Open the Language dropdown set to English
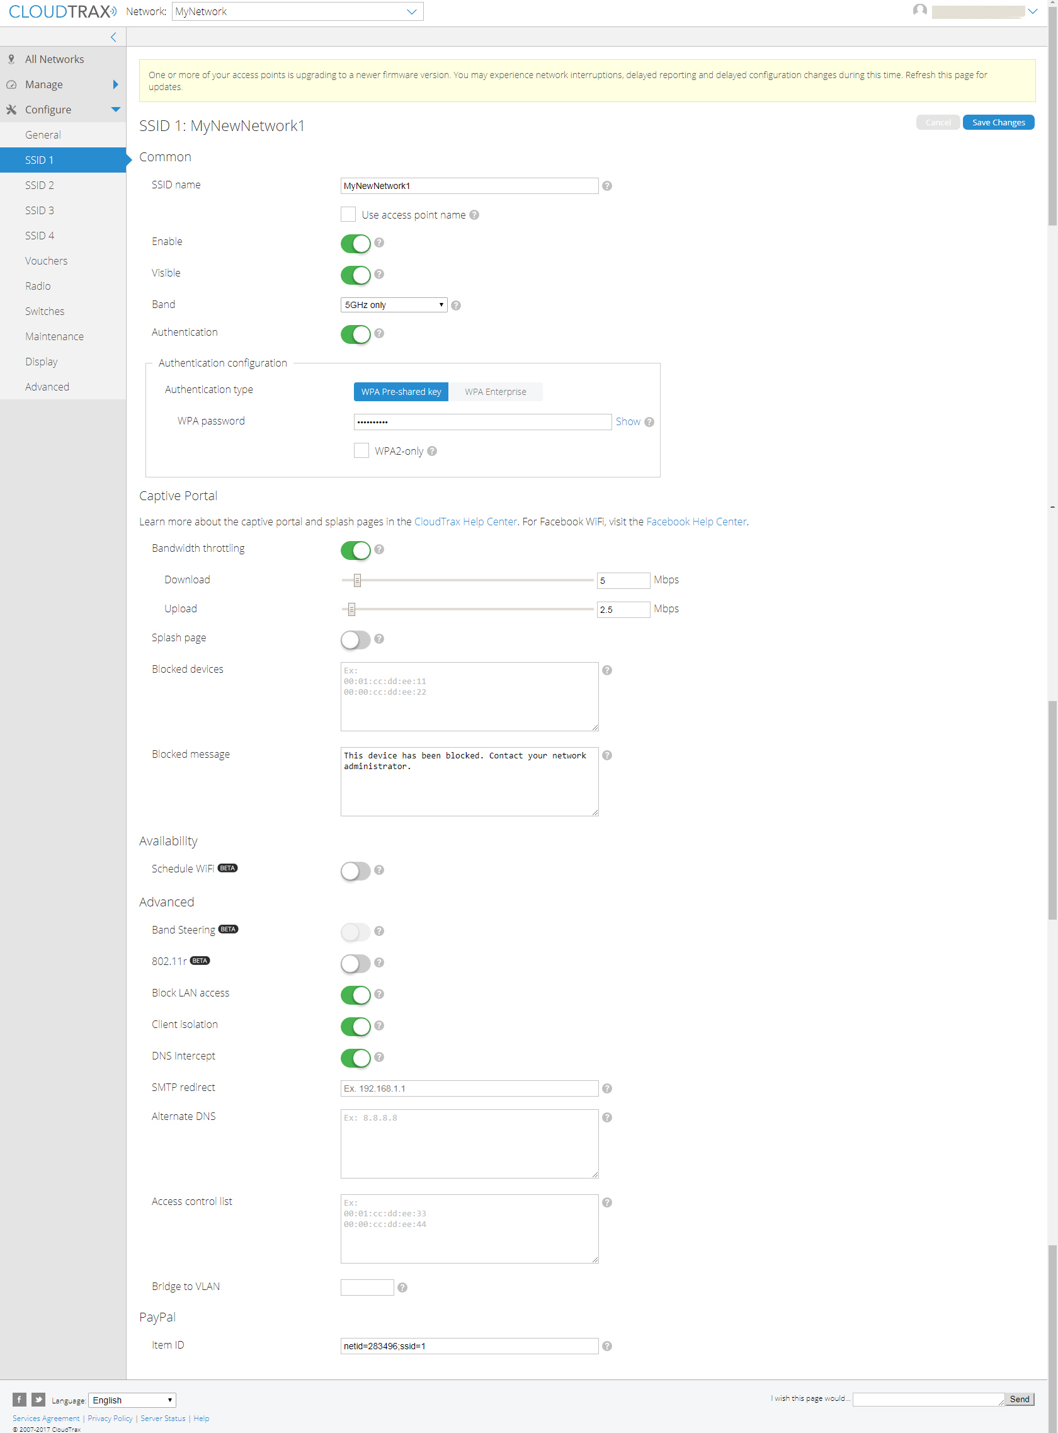This screenshot has width=1058, height=1433. (132, 1400)
